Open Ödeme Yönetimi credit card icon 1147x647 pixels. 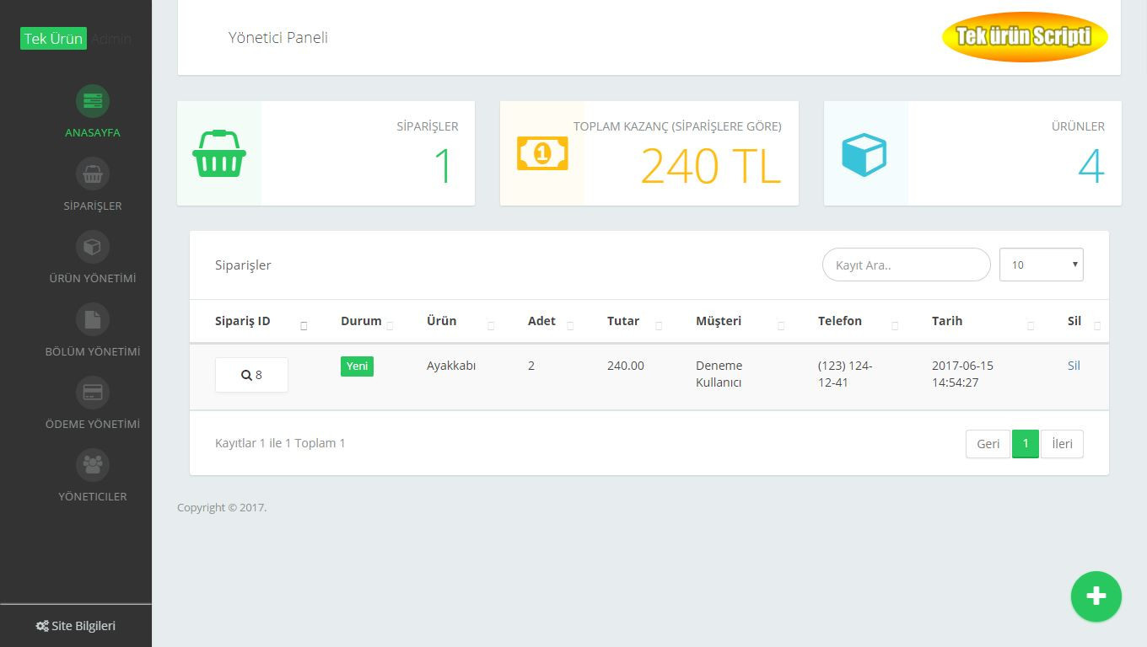click(x=93, y=393)
